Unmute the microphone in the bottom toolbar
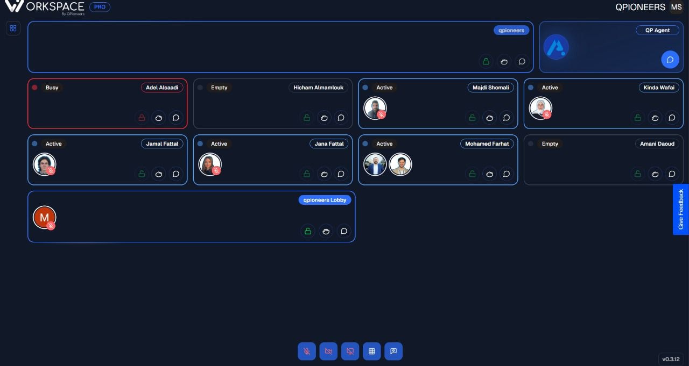689x366 pixels. tap(307, 351)
